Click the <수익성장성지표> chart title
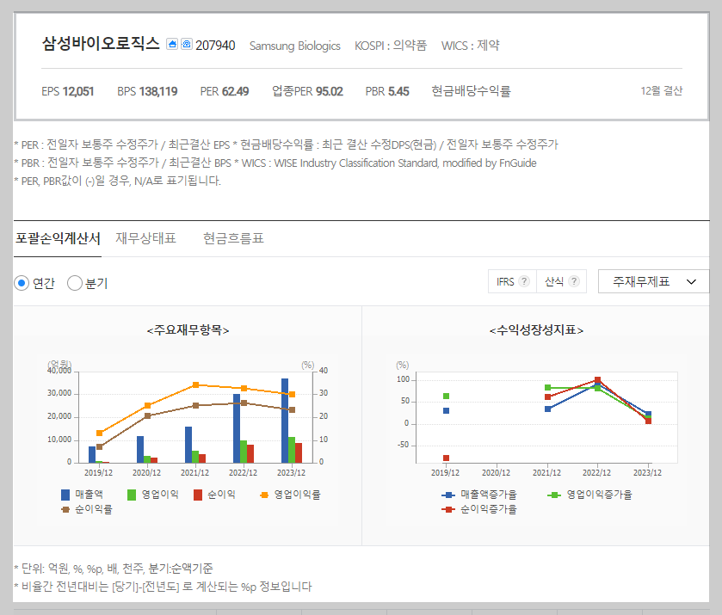The image size is (722, 615). click(x=536, y=330)
